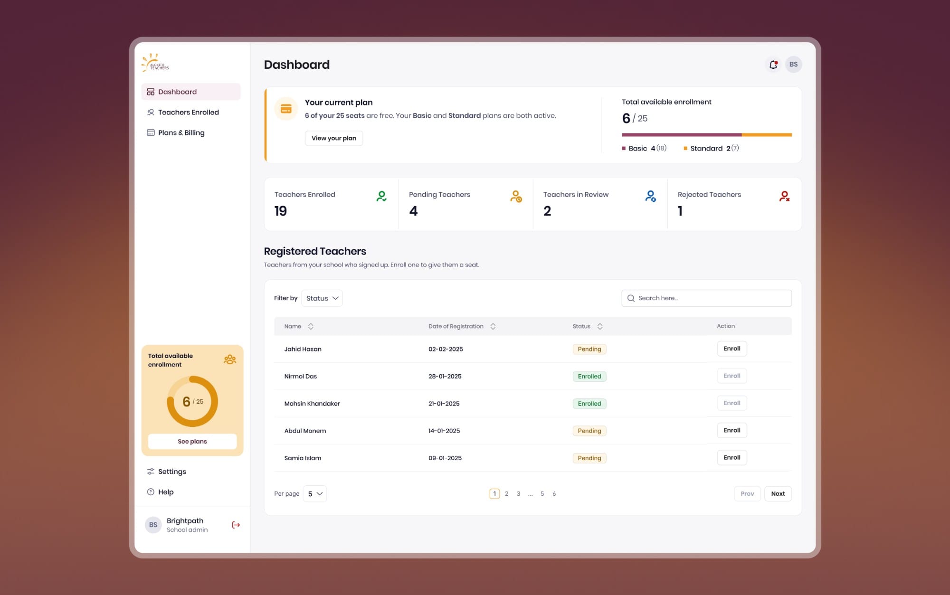This screenshot has height=595, width=950.
Task: Click Abdul Monem's Pending status badge
Action: click(589, 431)
